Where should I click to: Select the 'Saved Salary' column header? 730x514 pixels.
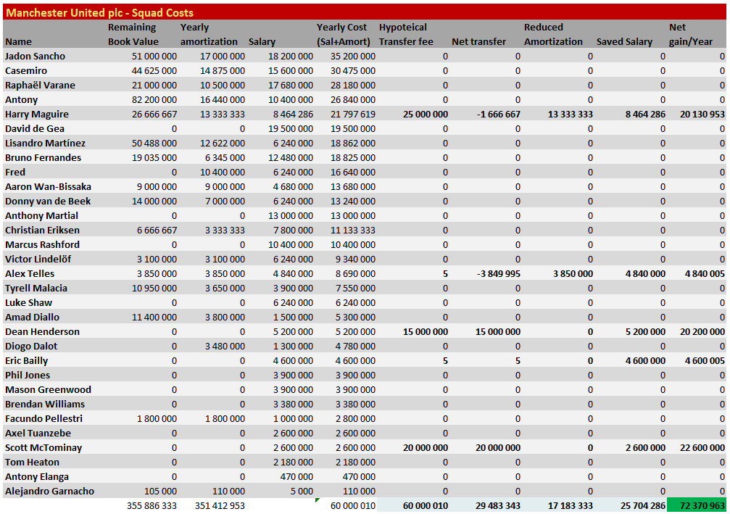point(624,41)
